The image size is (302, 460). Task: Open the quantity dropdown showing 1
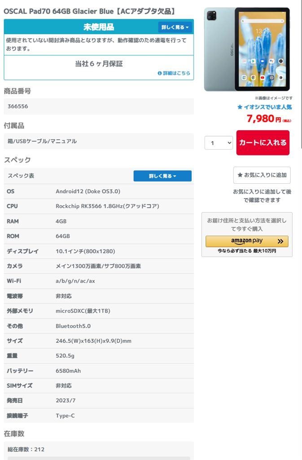219,143
